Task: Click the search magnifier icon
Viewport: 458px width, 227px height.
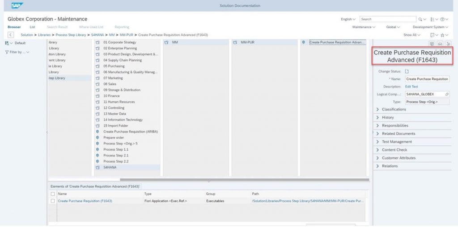Action: (420, 19)
